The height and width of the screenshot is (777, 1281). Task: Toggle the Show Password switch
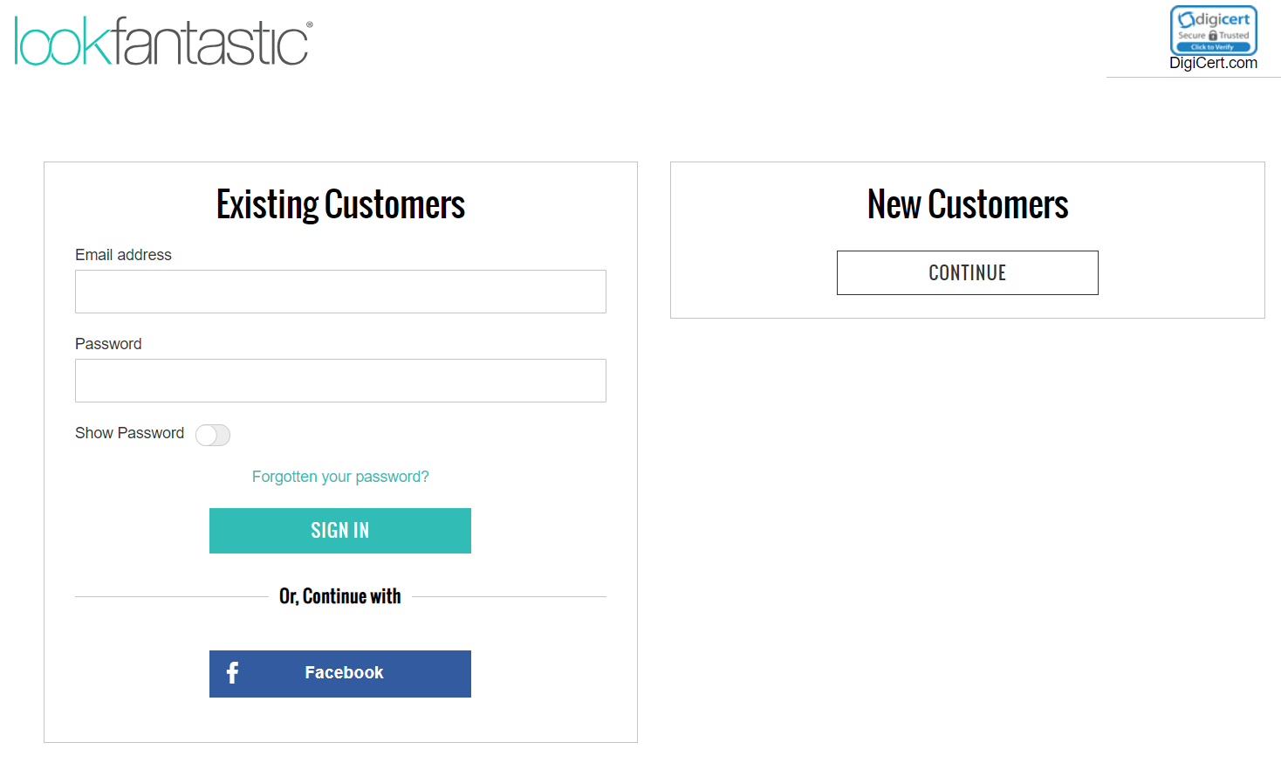click(213, 435)
